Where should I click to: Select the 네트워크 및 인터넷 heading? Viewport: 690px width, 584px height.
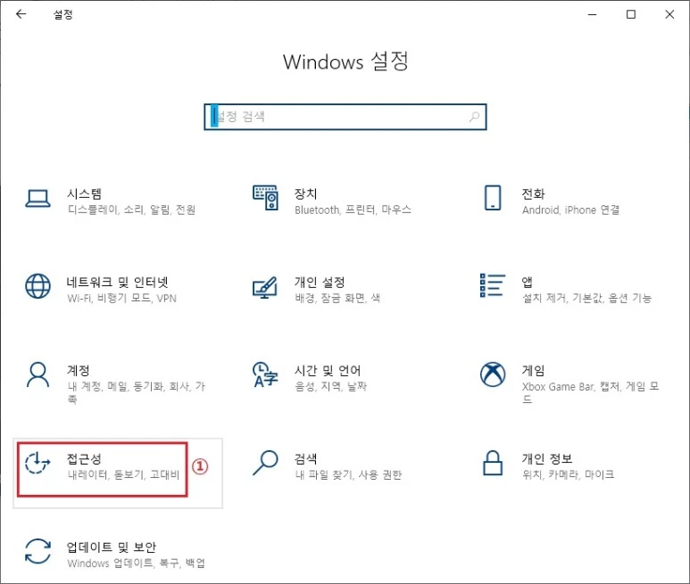[118, 282]
